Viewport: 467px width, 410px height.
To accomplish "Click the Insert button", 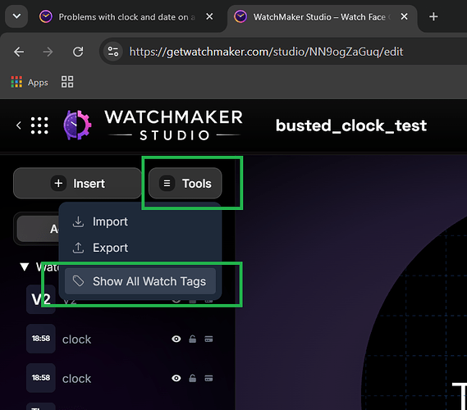I will [x=77, y=184].
